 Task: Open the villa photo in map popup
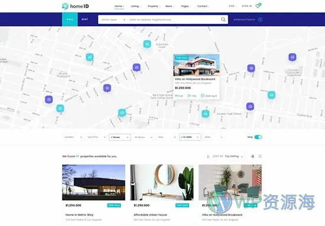(197, 65)
